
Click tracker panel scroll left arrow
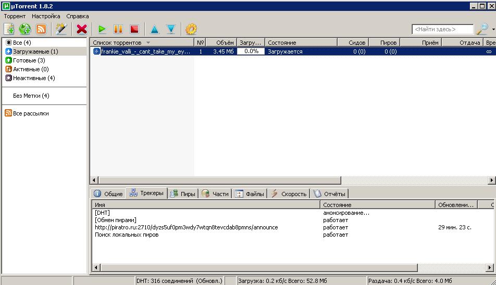coord(96,268)
